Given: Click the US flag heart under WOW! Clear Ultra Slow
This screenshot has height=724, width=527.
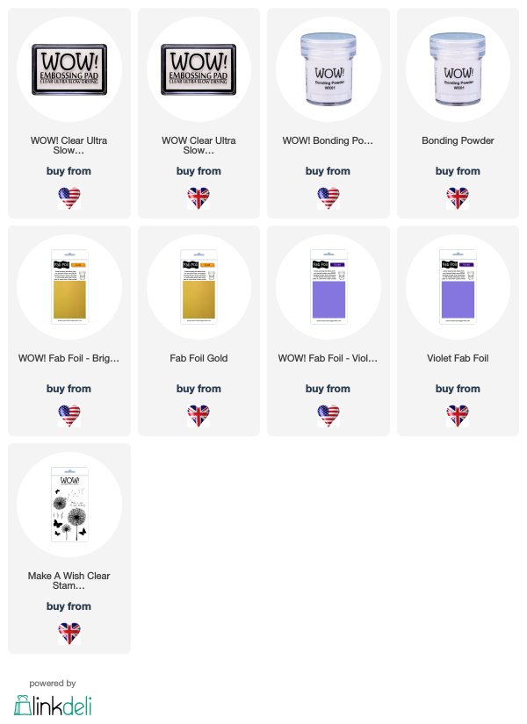Looking at the screenshot, I should coord(69,198).
